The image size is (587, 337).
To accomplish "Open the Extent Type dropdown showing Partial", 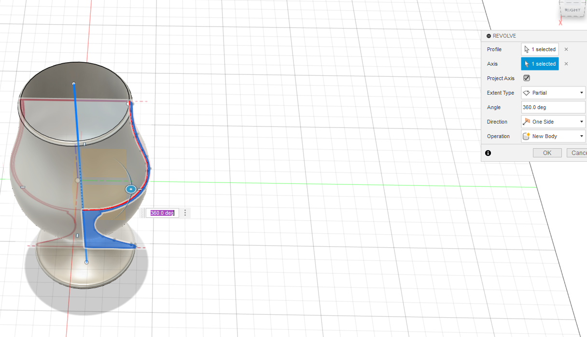I will pos(553,93).
